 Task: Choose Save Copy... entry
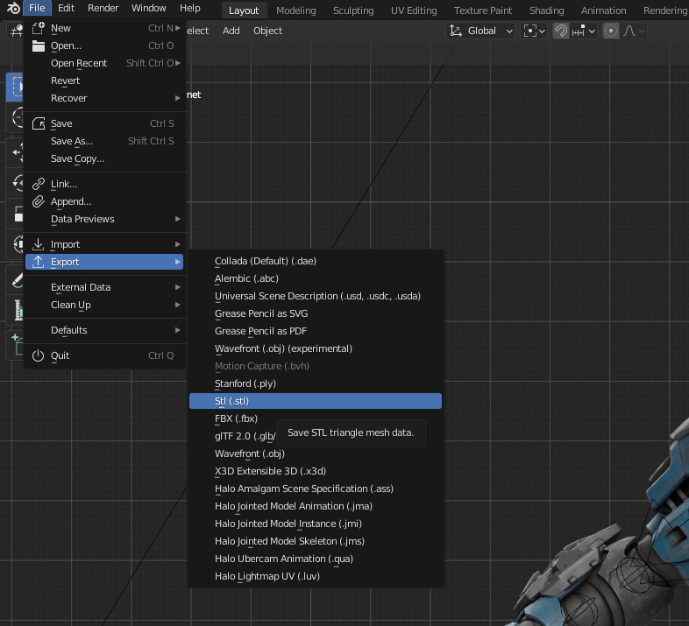point(104,159)
